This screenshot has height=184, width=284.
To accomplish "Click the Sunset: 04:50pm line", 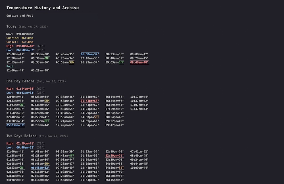I will point(20,42).
